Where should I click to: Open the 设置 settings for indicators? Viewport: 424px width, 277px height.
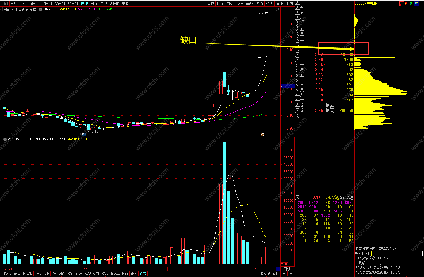click(x=143, y=274)
